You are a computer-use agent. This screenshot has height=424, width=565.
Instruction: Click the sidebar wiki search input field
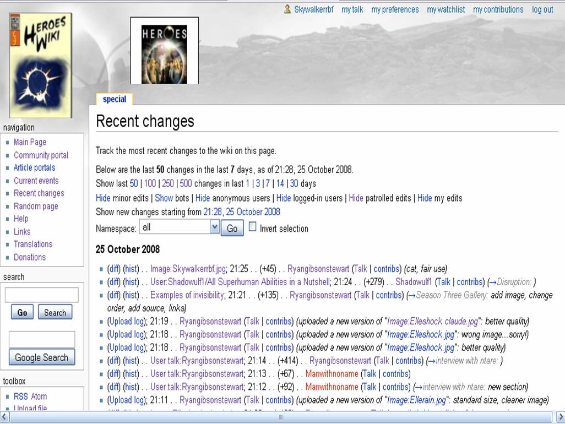[x=42, y=295]
